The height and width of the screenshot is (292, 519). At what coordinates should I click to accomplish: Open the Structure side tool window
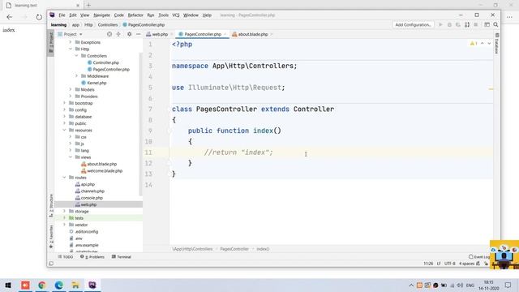pyautogui.click(x=51, y=205)
